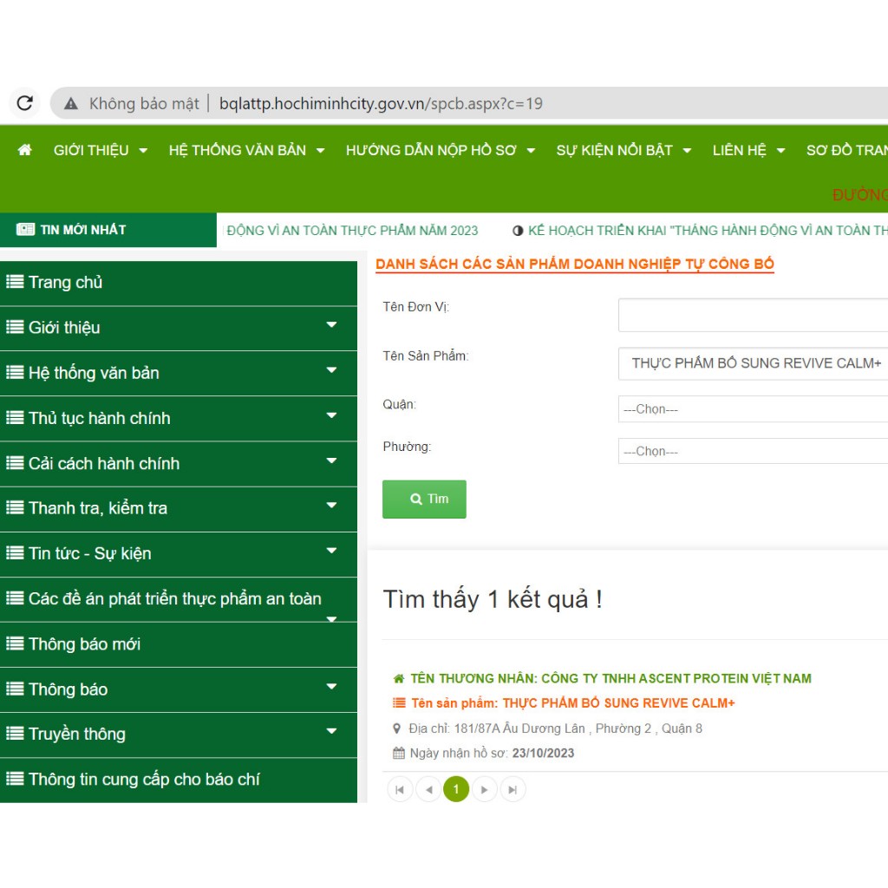Open the GIỚI THIỆU top menu
Screen dimensions: 888x888
[101, 150]
